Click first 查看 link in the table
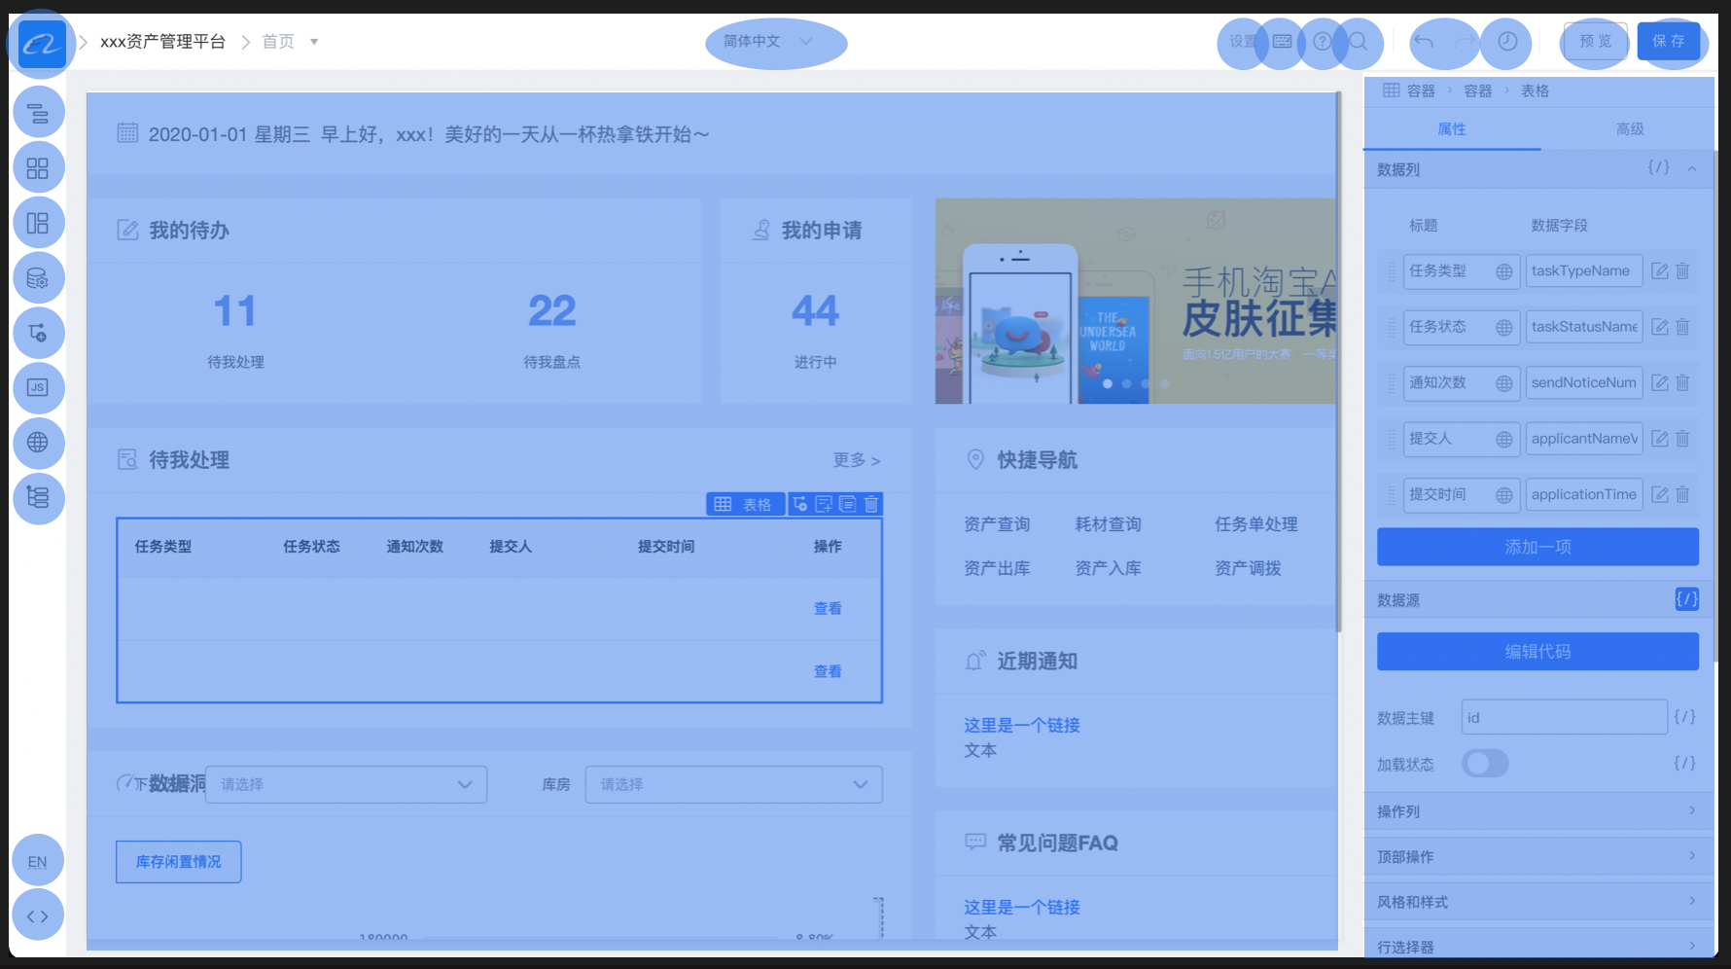1731x969 pixels. point(828,609)
